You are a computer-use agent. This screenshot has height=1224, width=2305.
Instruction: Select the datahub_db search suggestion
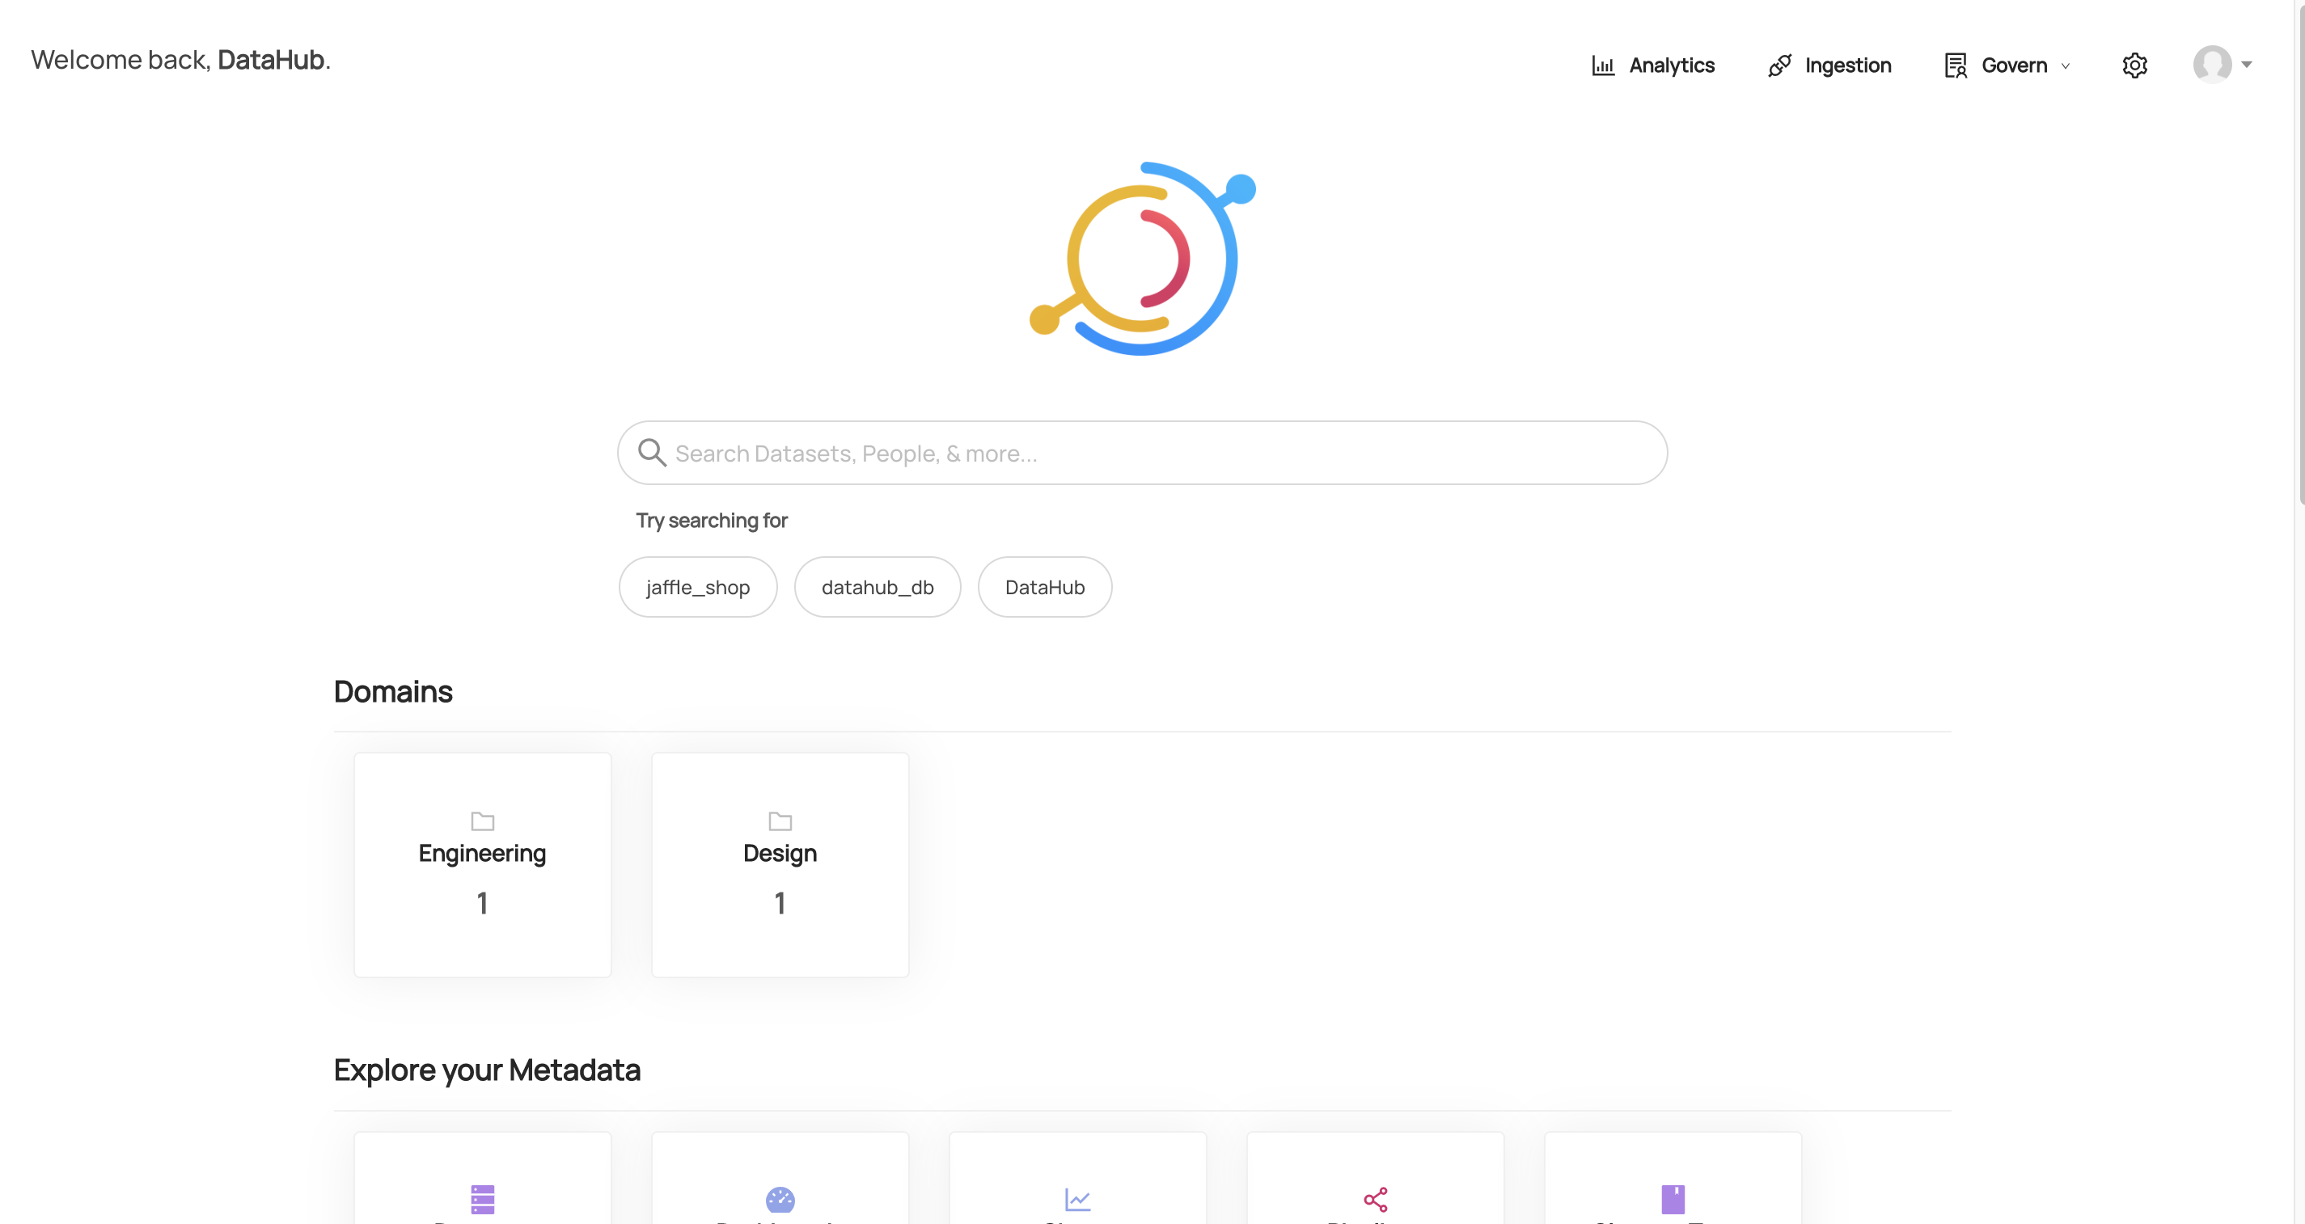(877, 587)
